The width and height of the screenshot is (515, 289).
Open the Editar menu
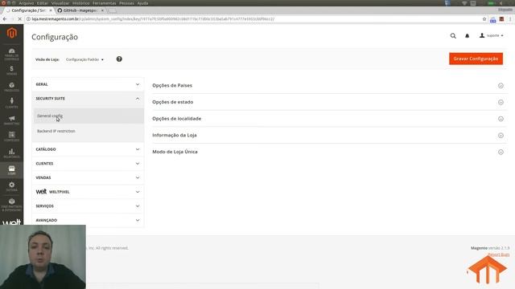[x=43, y=3]
